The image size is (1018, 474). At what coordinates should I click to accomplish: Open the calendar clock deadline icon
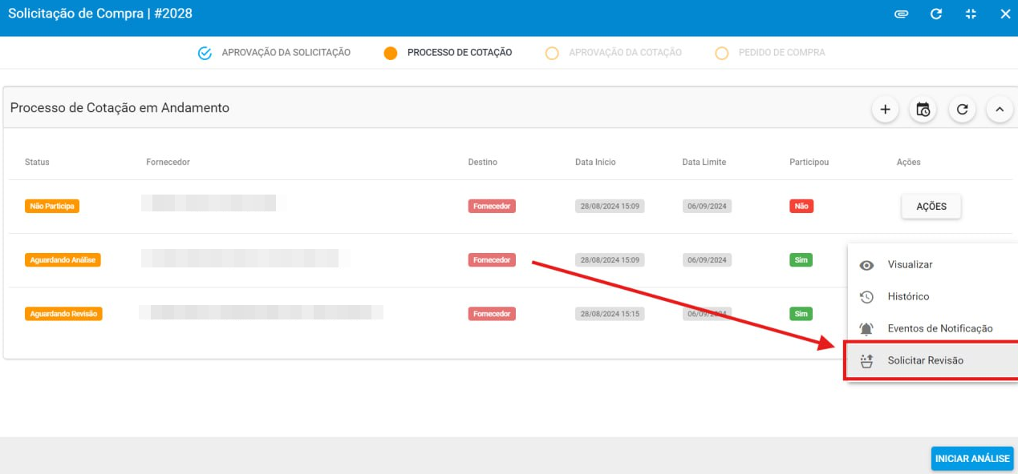(x=923, y=110)
